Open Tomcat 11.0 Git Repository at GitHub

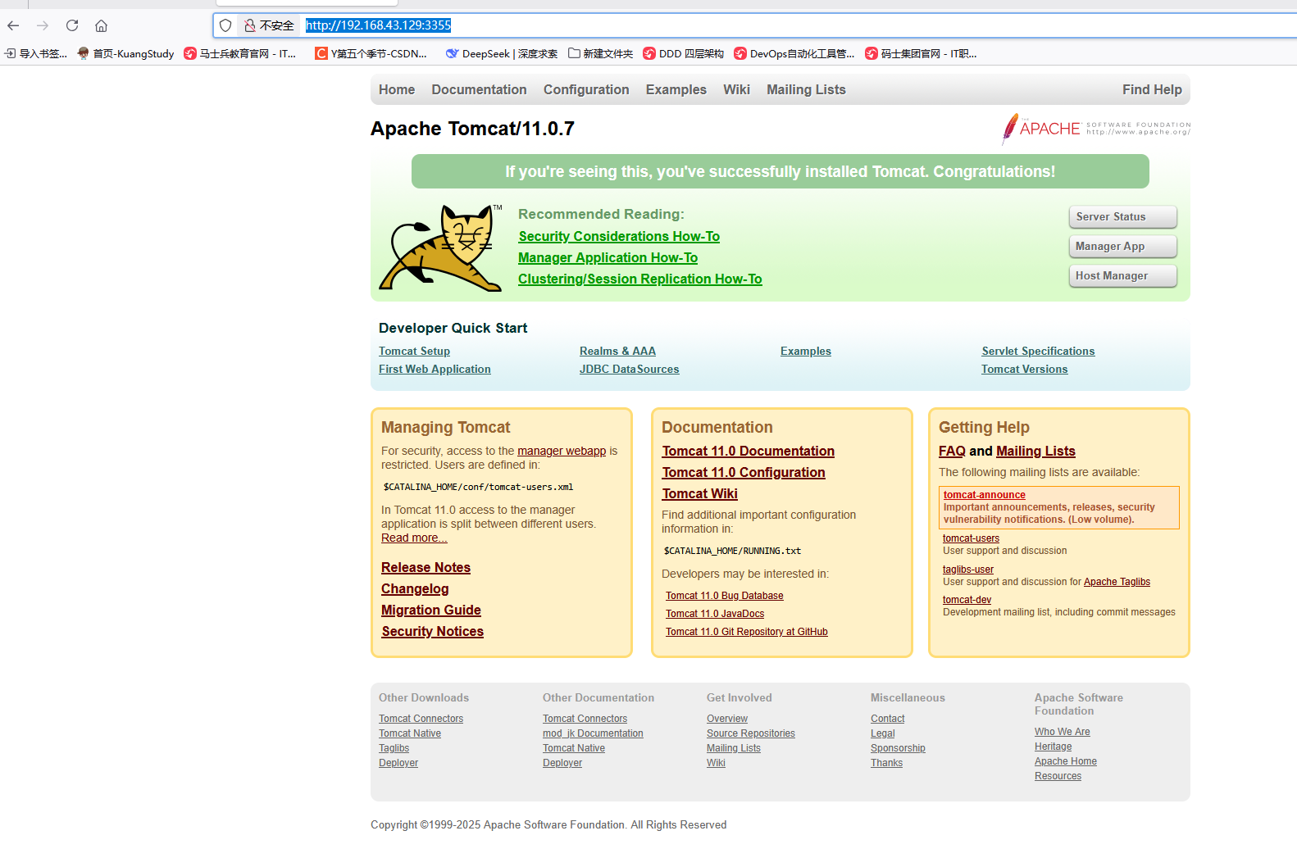(746, 632)
